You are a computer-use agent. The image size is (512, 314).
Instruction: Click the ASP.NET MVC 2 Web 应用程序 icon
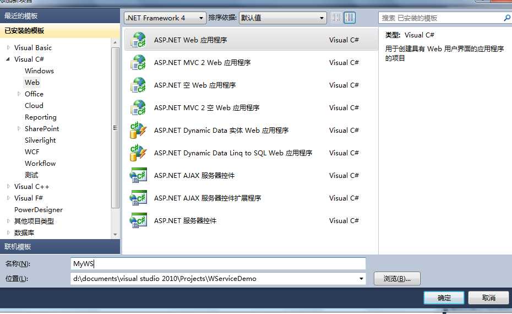[x=138, y=63]
